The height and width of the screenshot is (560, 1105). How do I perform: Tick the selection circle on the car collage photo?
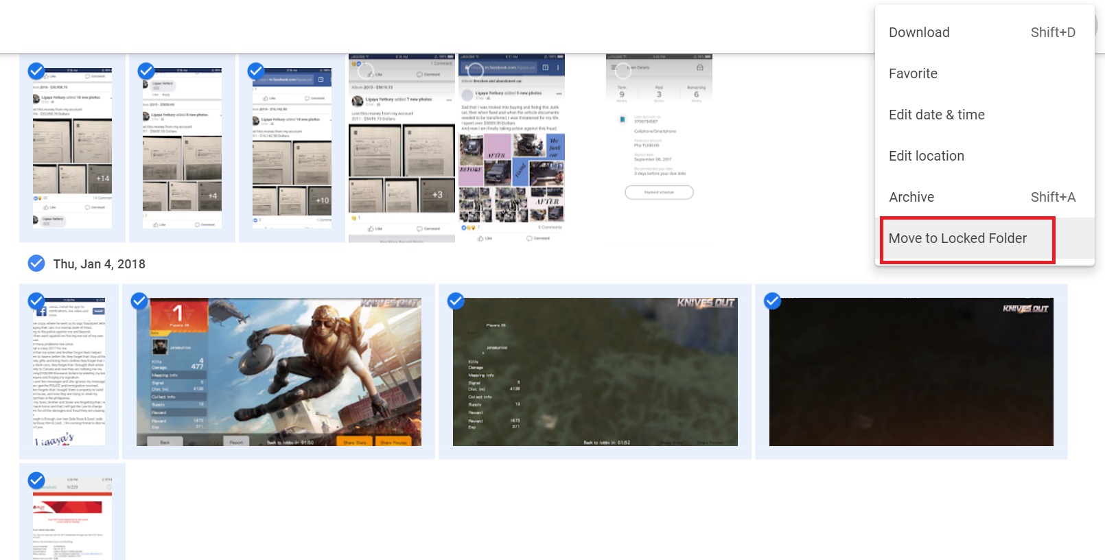point(476,70)
